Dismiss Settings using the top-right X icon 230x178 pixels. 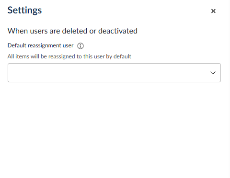[x=213, y=11]
